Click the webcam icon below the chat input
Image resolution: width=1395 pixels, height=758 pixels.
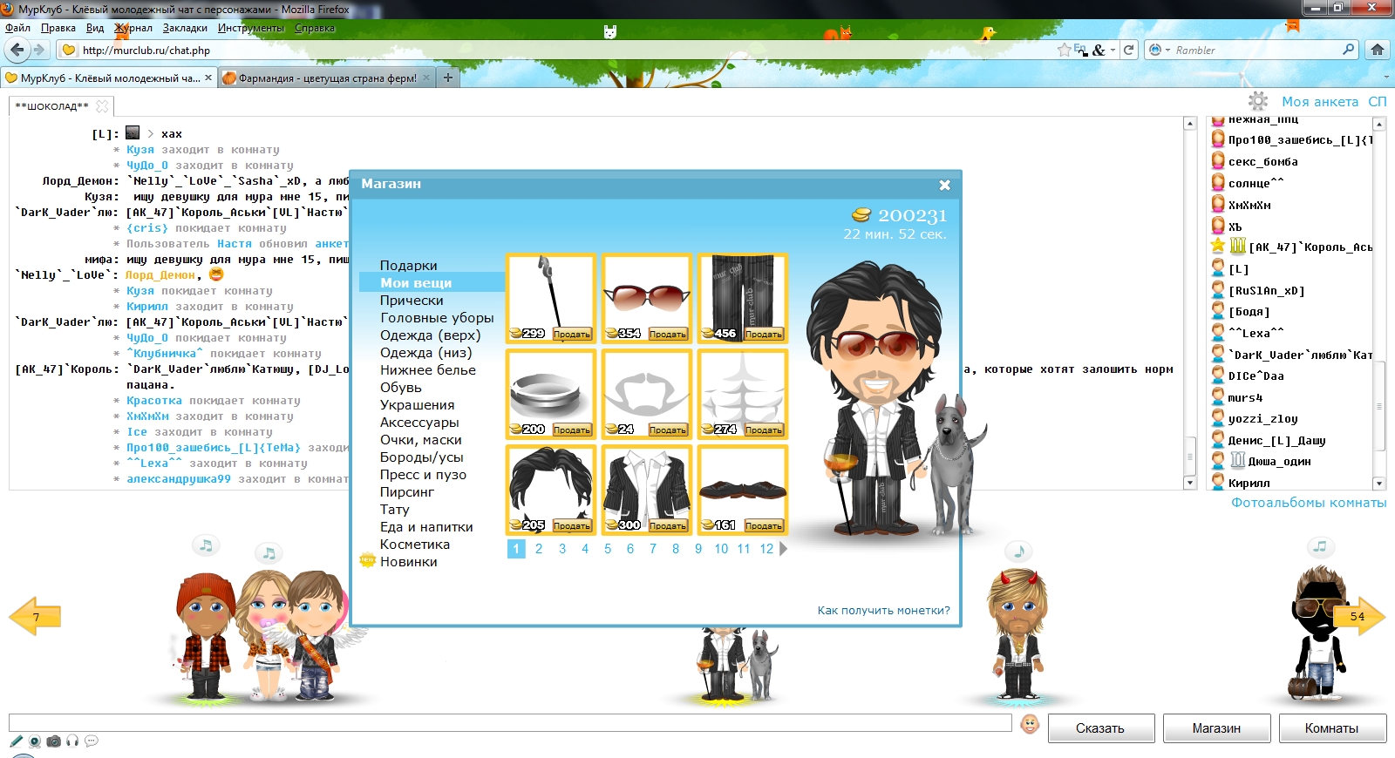[x=35, y=741]
